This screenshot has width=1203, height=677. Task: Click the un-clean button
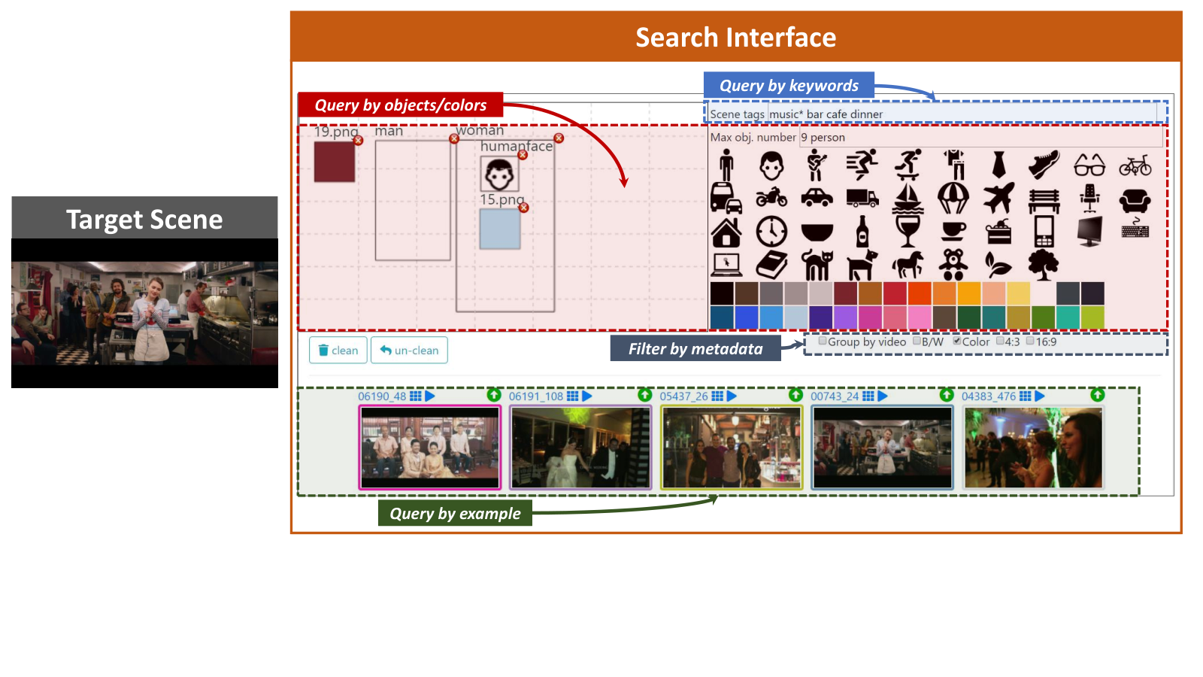coord(409,351)
